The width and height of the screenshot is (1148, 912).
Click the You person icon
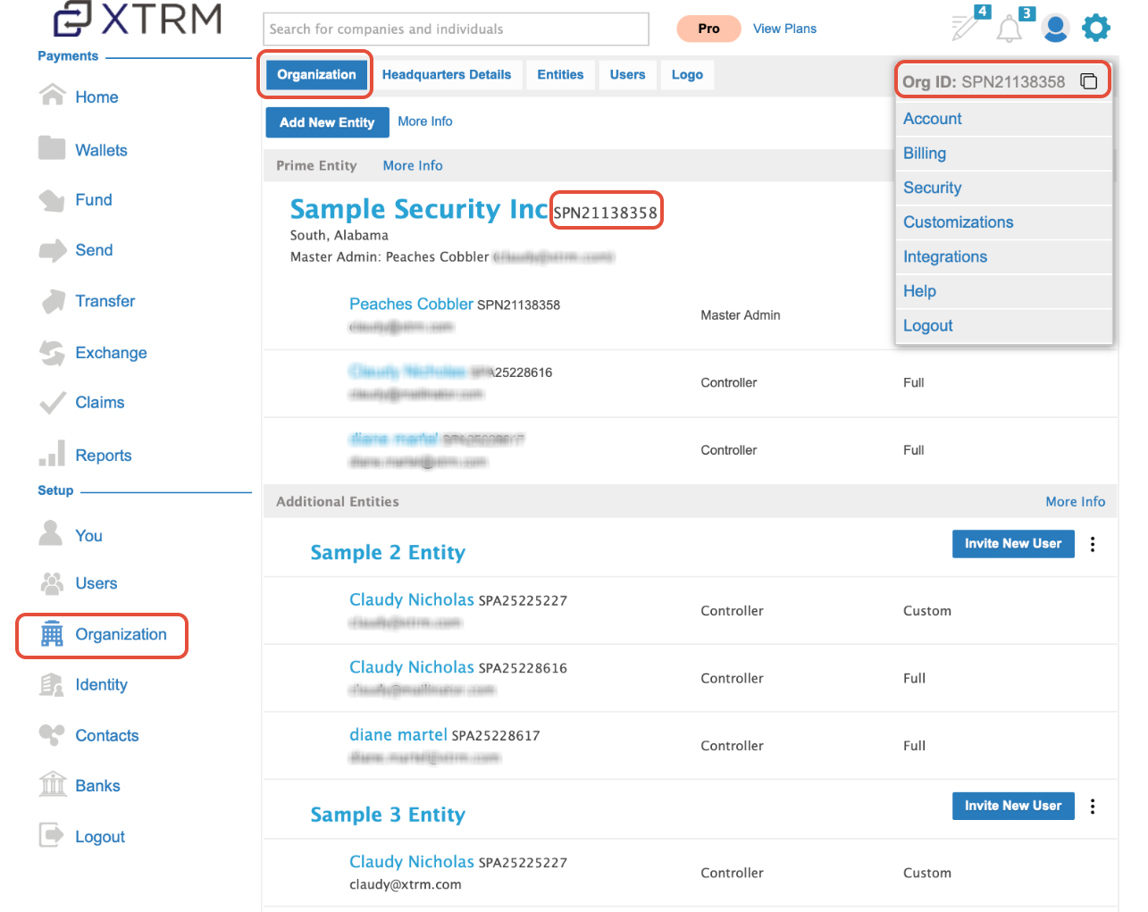[51, 532]
